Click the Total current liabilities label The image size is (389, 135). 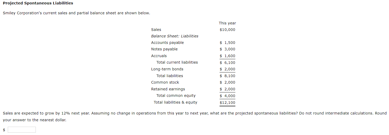(x=177, y=62)
